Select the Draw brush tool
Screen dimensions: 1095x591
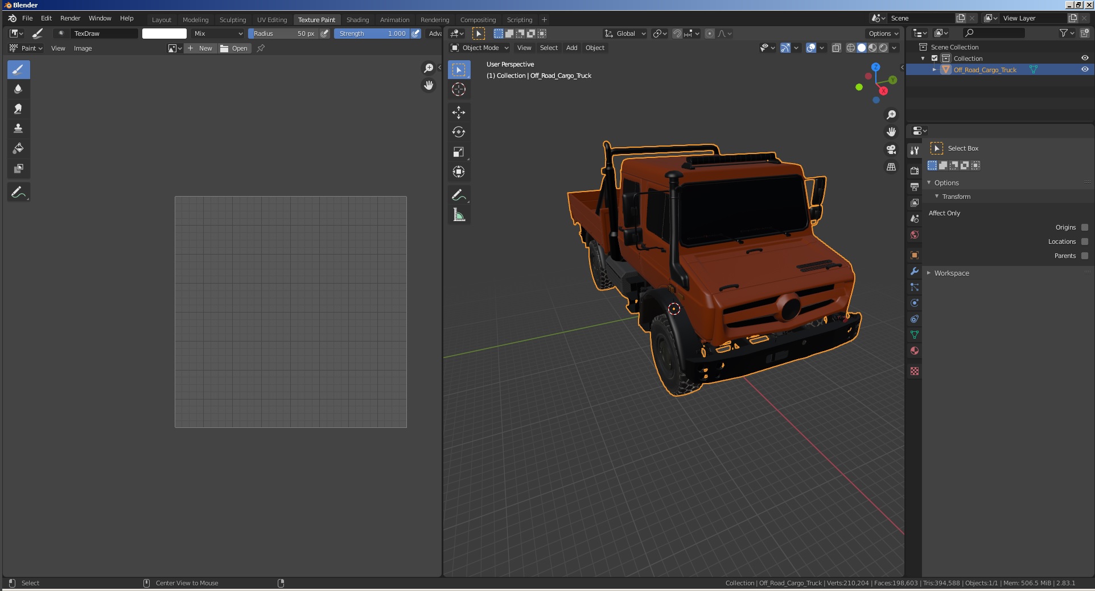[18, 70]
